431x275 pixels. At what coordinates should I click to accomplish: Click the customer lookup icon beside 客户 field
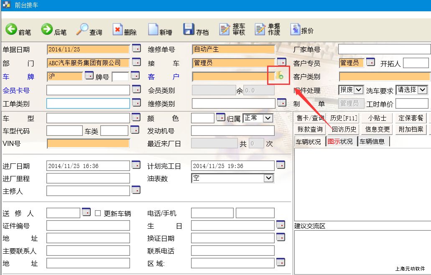click(279, 76)
